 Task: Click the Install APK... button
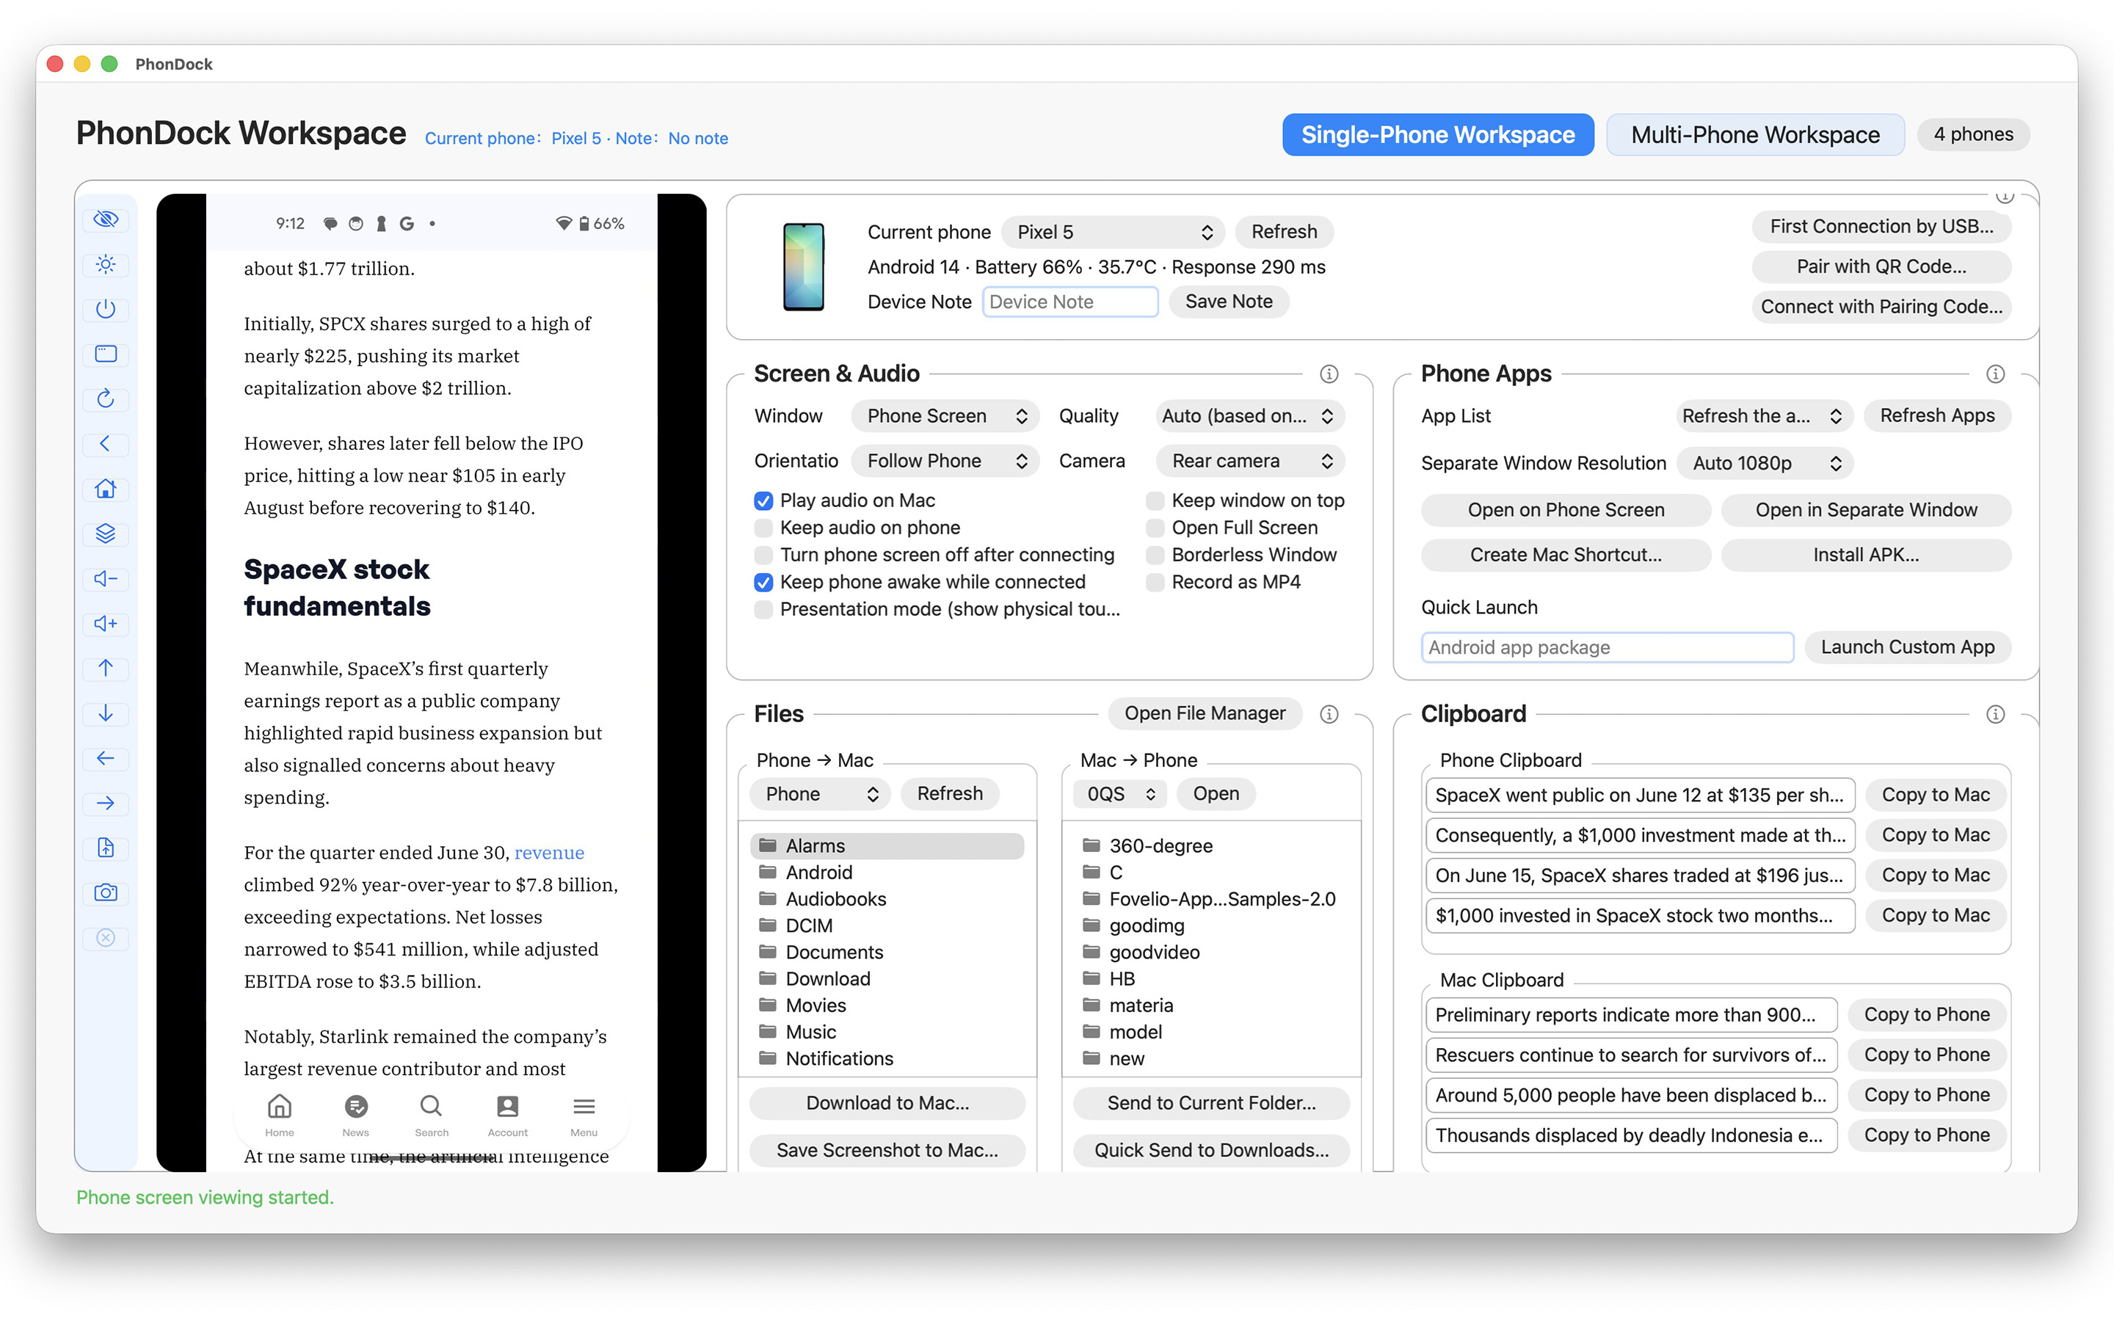1866,555
